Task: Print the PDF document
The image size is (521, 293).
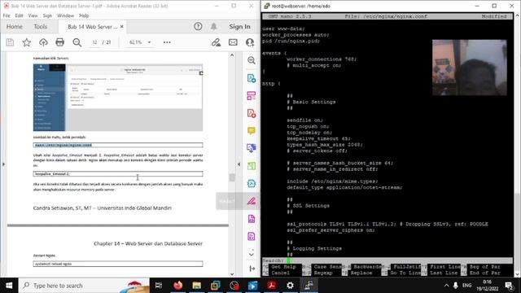Action: click(x=59, y=42)
